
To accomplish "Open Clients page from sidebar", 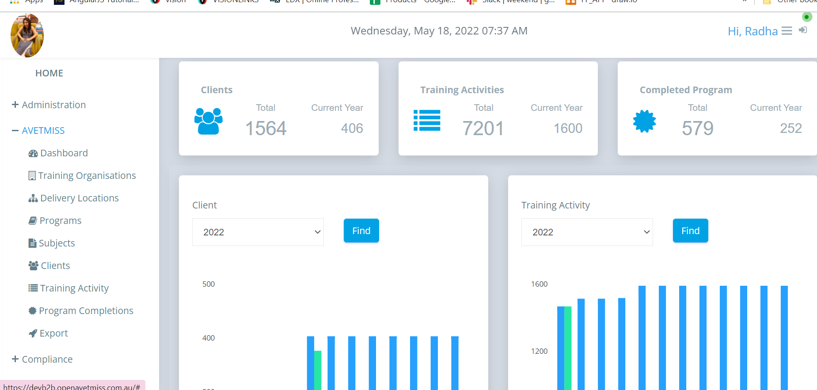I will pyautogui.click(x=55, y=265).
